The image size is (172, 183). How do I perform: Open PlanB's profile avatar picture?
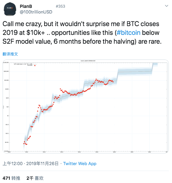[x=10, y=9]
